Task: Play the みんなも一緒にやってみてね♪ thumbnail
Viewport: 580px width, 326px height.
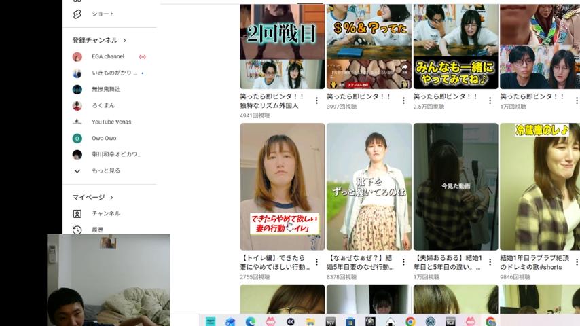Action: pos(456,47)
